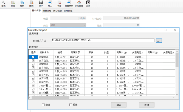Click the 批量更新 batch update icon
The image size is (183, 112).
69,4
